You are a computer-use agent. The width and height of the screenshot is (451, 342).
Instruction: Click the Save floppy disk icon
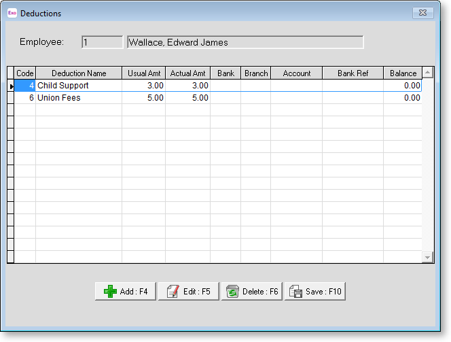pos(296,292)
